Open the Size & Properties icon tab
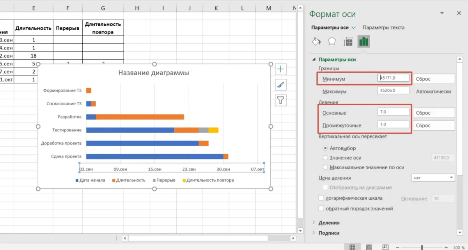Screen dimensions: 468x250 click(348, 42)
